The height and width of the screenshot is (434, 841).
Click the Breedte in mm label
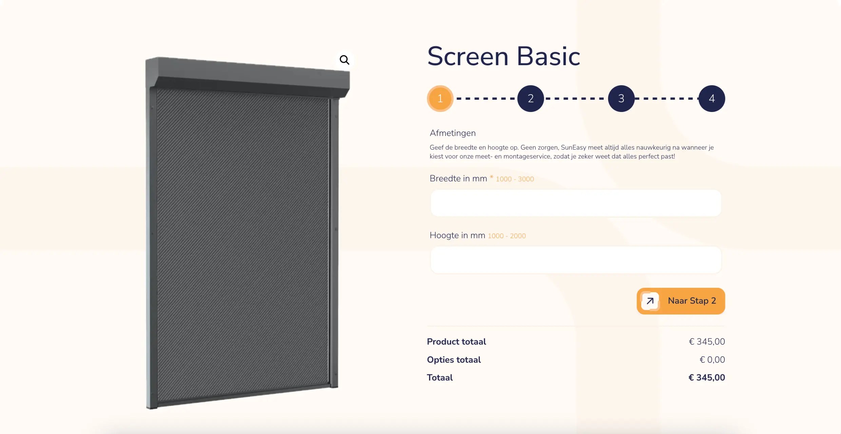pyautogui.click(x=458, y=178)
